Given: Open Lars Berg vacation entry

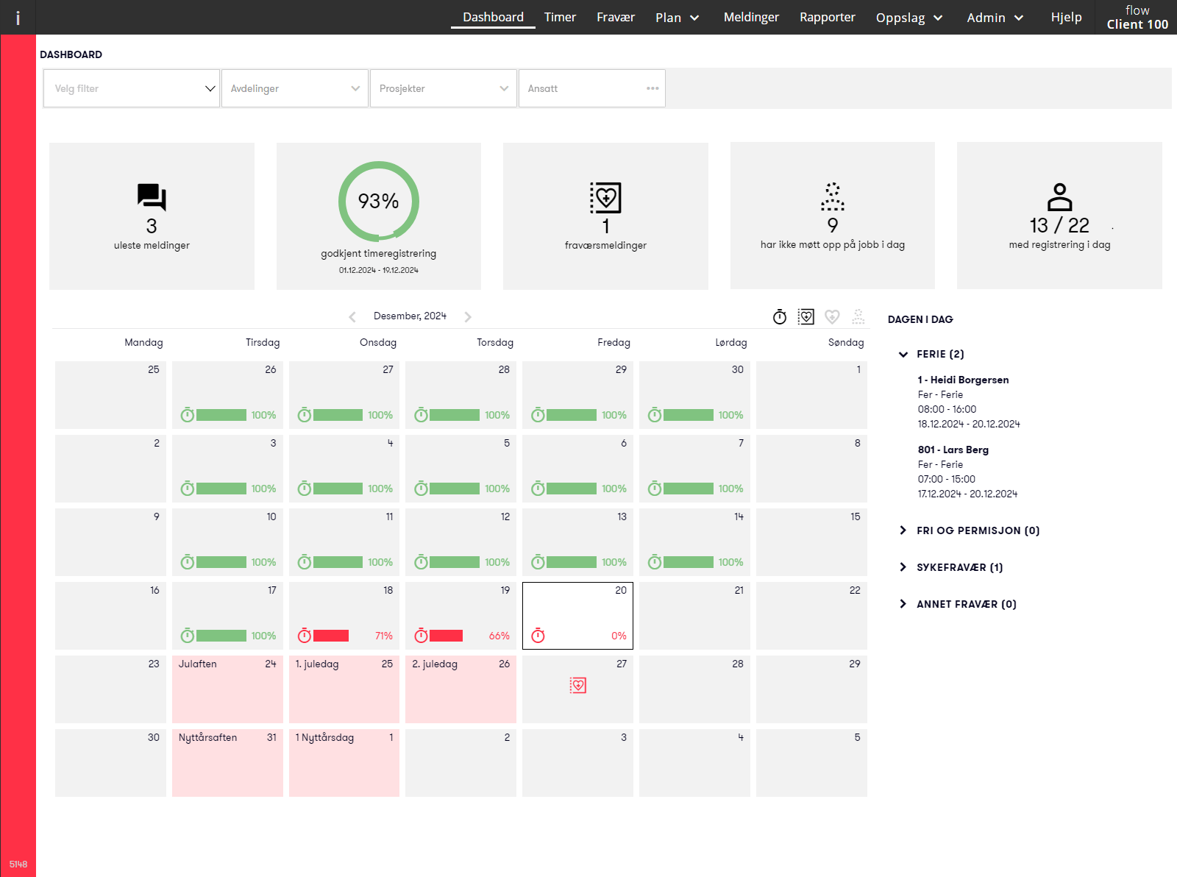Looking at the screenshot, I should click(x=967, y=472).
